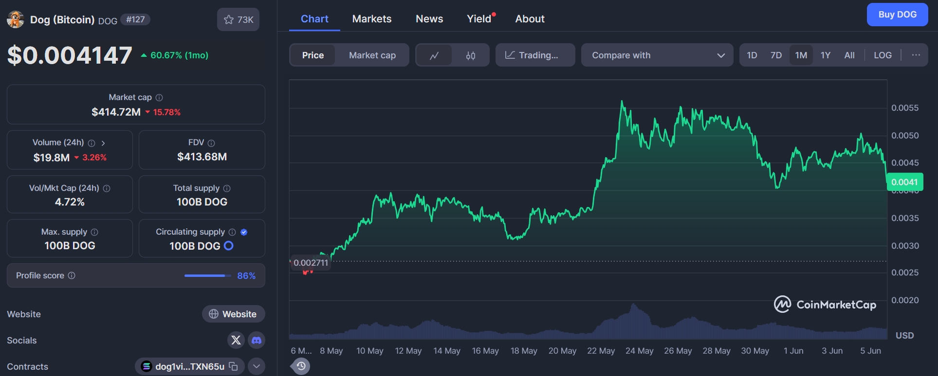Open the project Website link

pos(233,314)
